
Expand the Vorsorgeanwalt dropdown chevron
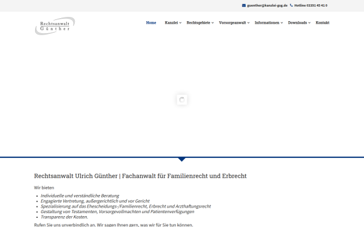(248, 23)
